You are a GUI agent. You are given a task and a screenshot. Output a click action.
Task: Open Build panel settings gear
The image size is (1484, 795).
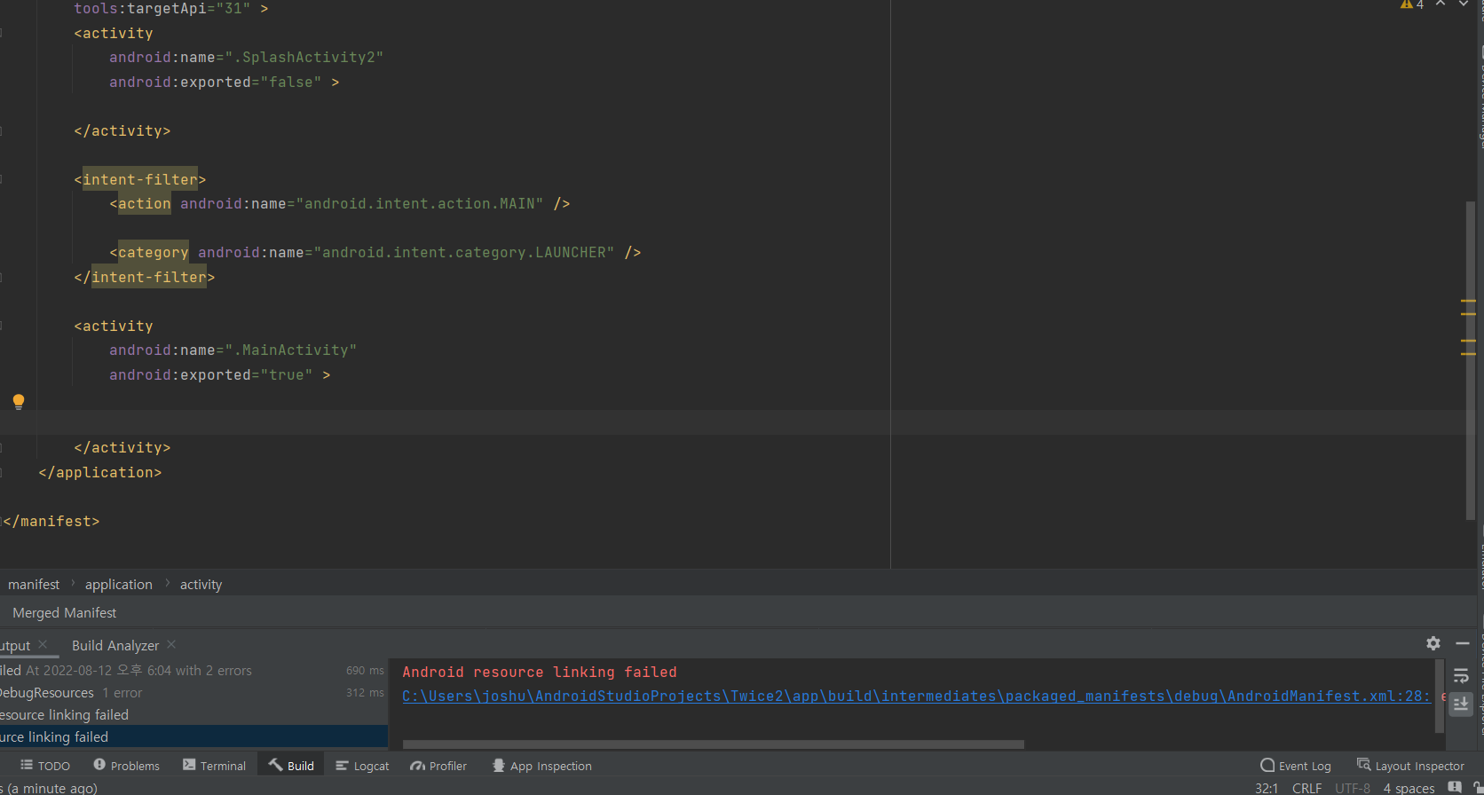(x=1433, y=643)
